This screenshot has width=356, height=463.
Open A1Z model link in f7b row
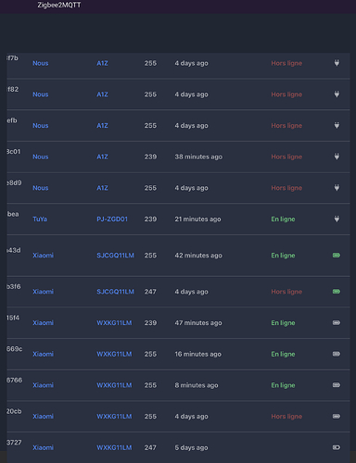coord(102,63)
